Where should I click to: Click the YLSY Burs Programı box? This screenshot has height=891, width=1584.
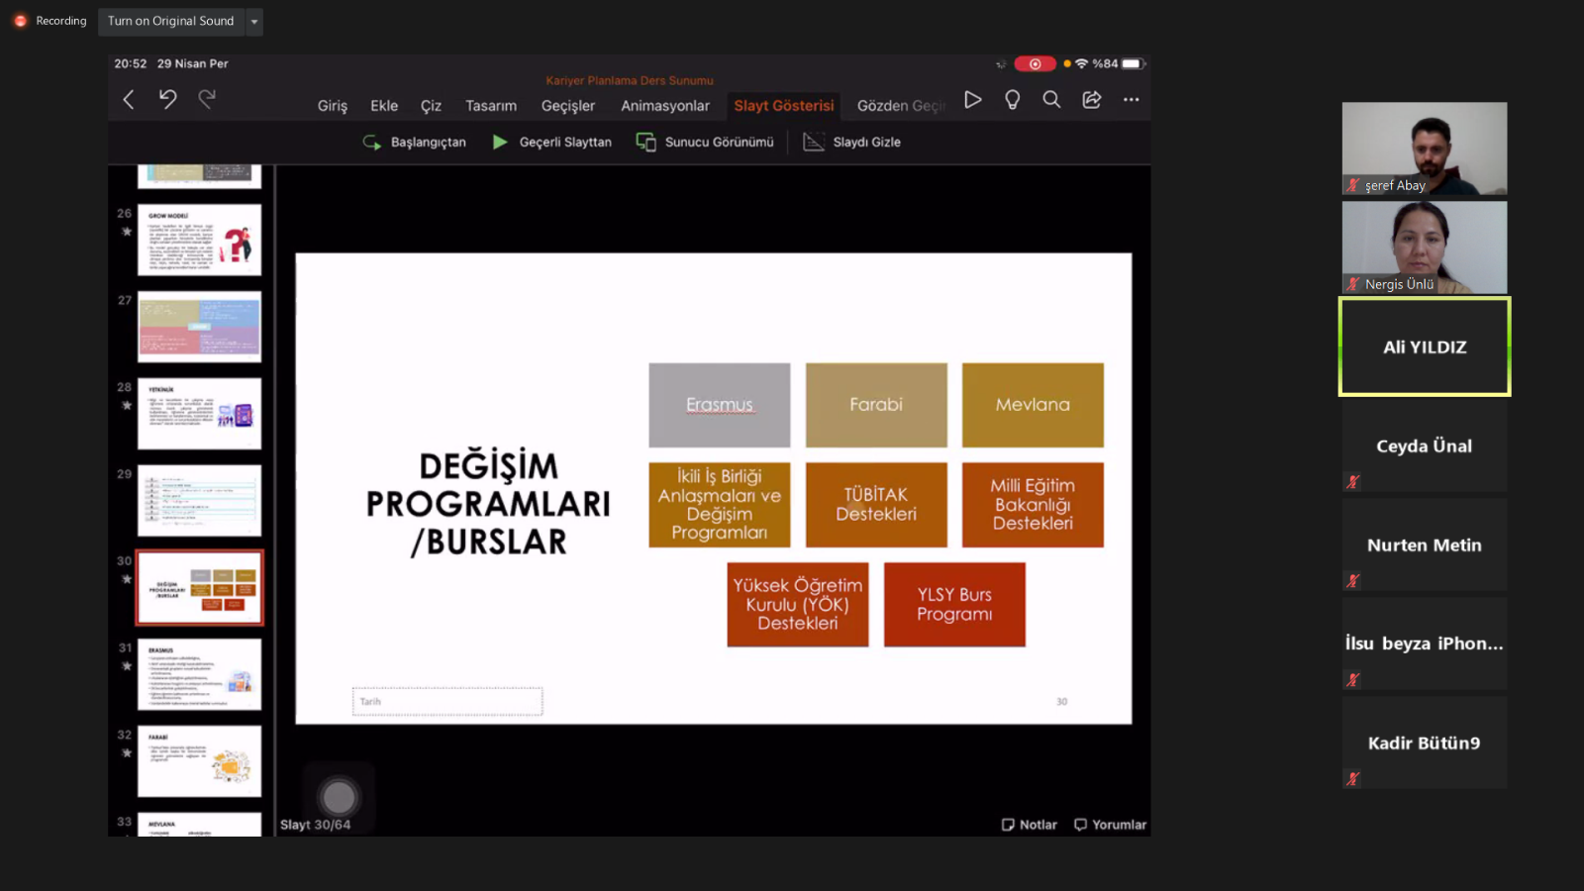[954, 605]
